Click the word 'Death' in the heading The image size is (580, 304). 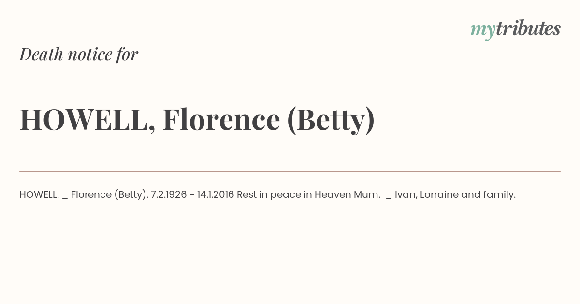pyautogui.click(x=41, y=55)
